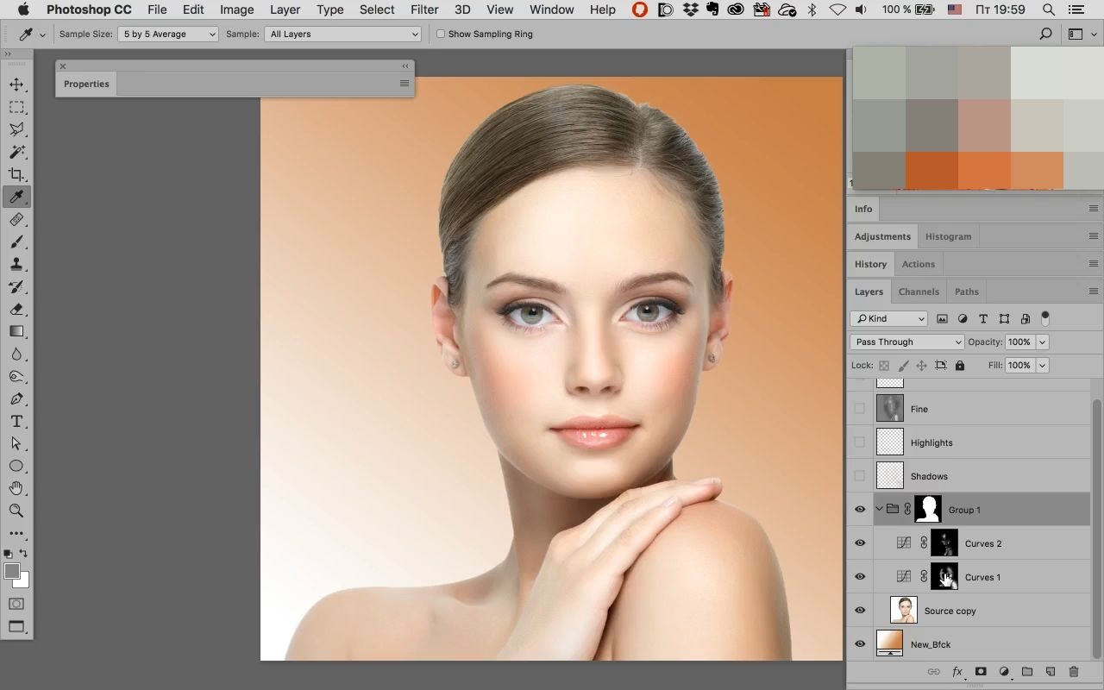Select the Hand tool
The width and height of the screenshot is (1104, 690).
pyautogui.click(x=16, y=488)
